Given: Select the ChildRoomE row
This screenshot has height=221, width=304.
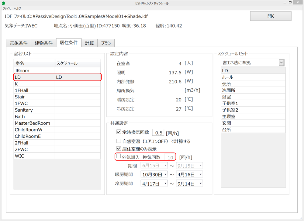Looking at the screenshot, I should coord(57,136).
